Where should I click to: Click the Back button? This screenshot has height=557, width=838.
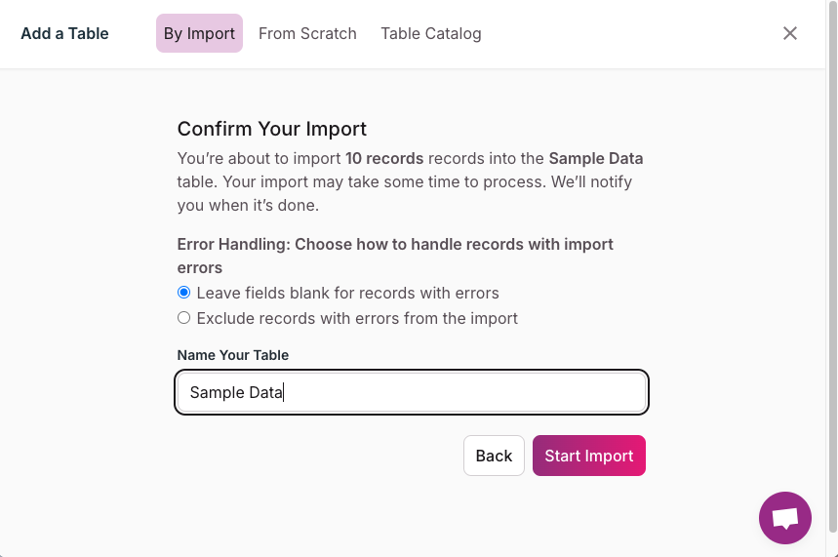(494, 456)
